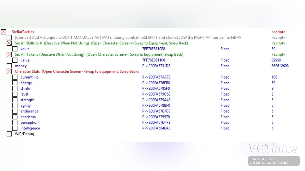Check the perception checkbox
The image size is (305, 171).
pos(15,123)
